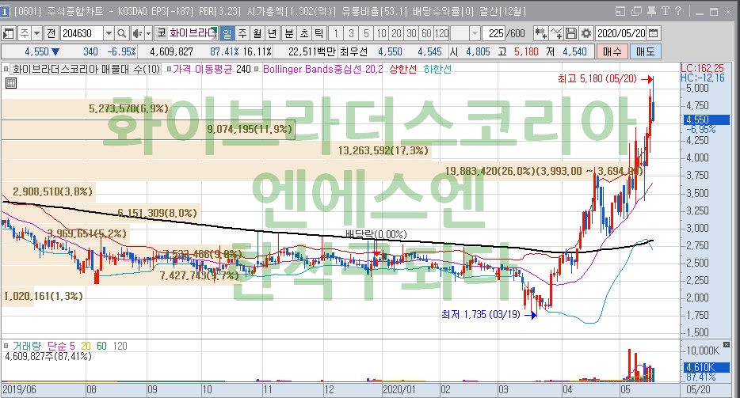The width and height of the screenshot is (740, 398).
Task: Click the volume pane close X icon
Action: pos(727,345)
